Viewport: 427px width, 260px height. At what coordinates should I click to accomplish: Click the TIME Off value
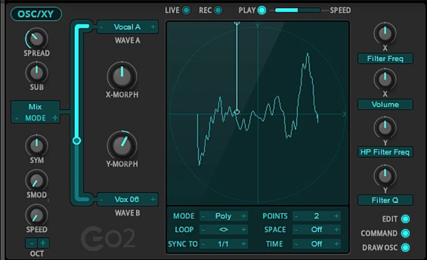(x=316, y=244)
